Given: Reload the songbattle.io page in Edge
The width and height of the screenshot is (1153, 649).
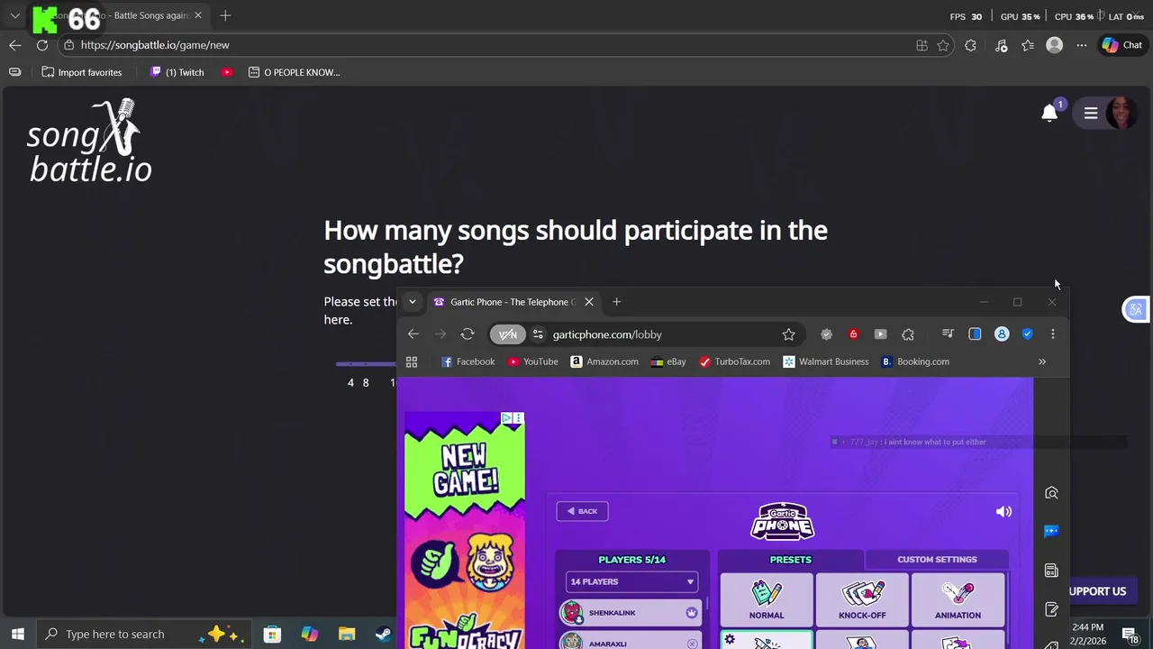Looking at the screenshot, I should 42,45.
